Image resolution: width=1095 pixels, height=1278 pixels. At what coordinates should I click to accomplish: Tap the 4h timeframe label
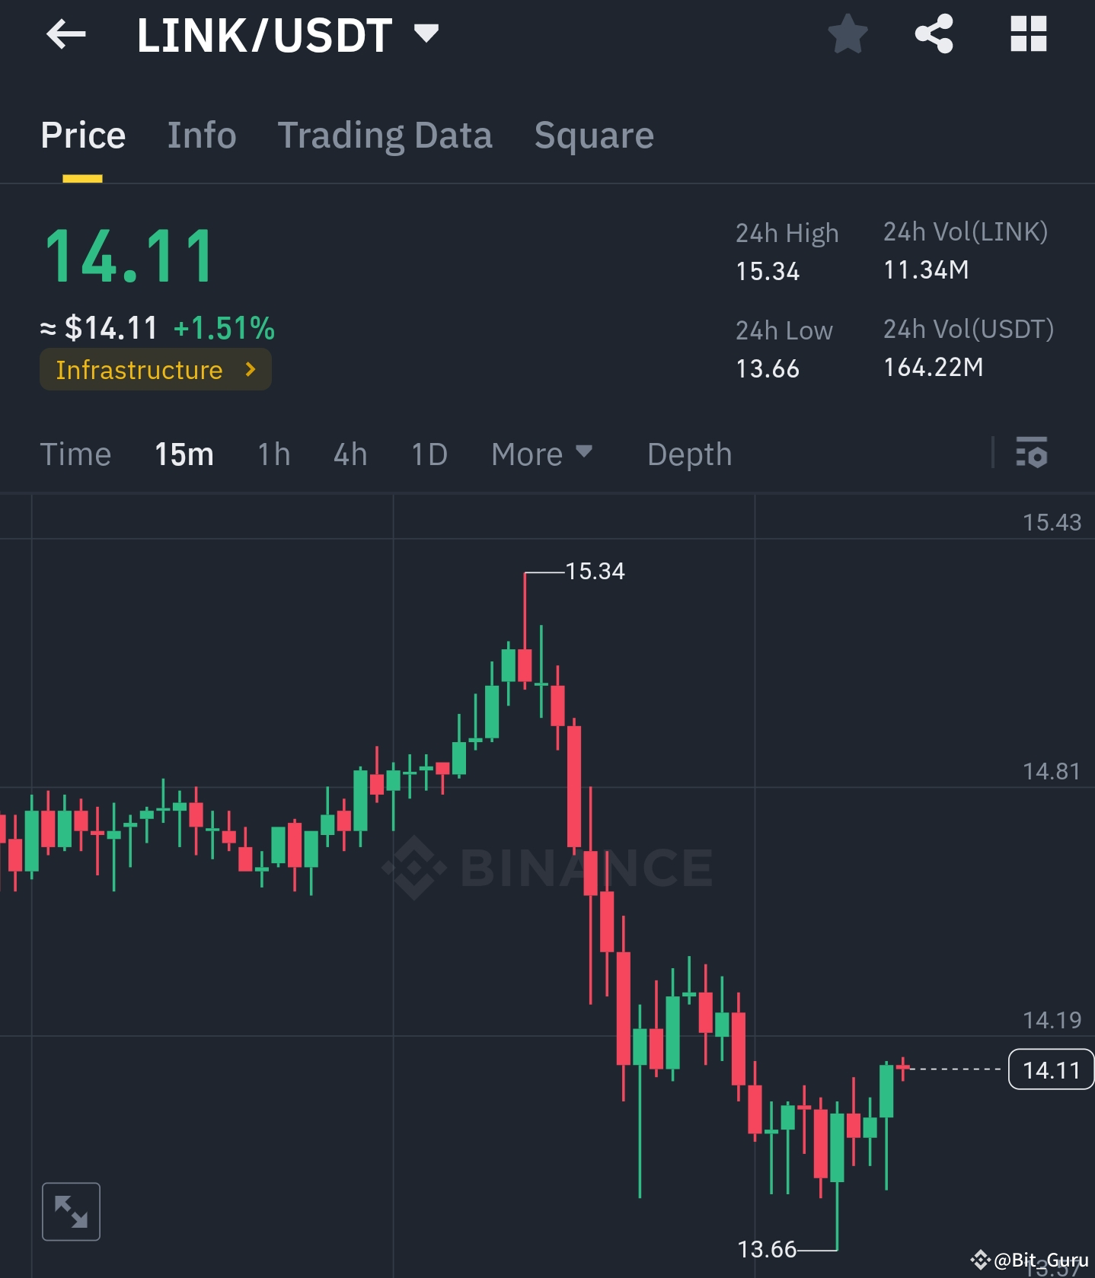pyautogui.click(x=350, y=454)
